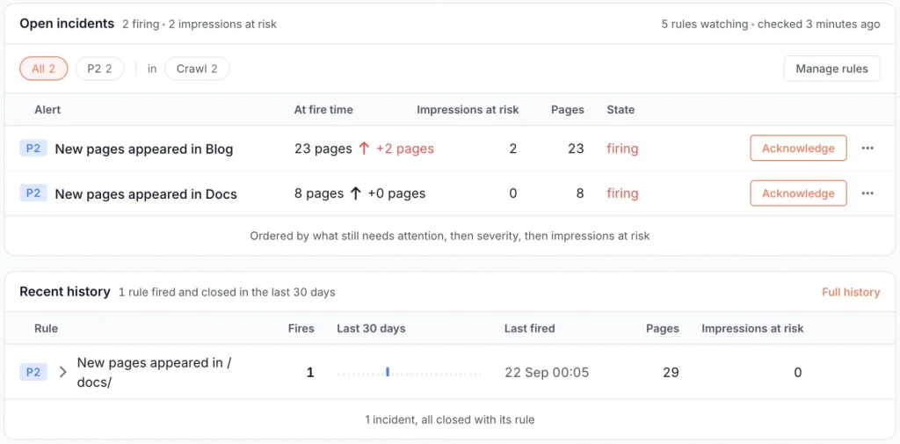Click the 23 pages fire-time value
Screen dimensions: 900x444
pos(323,149)
